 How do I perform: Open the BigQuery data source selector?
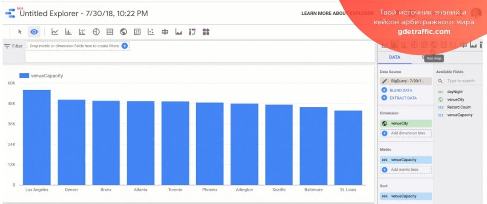(x=406, y=81)
